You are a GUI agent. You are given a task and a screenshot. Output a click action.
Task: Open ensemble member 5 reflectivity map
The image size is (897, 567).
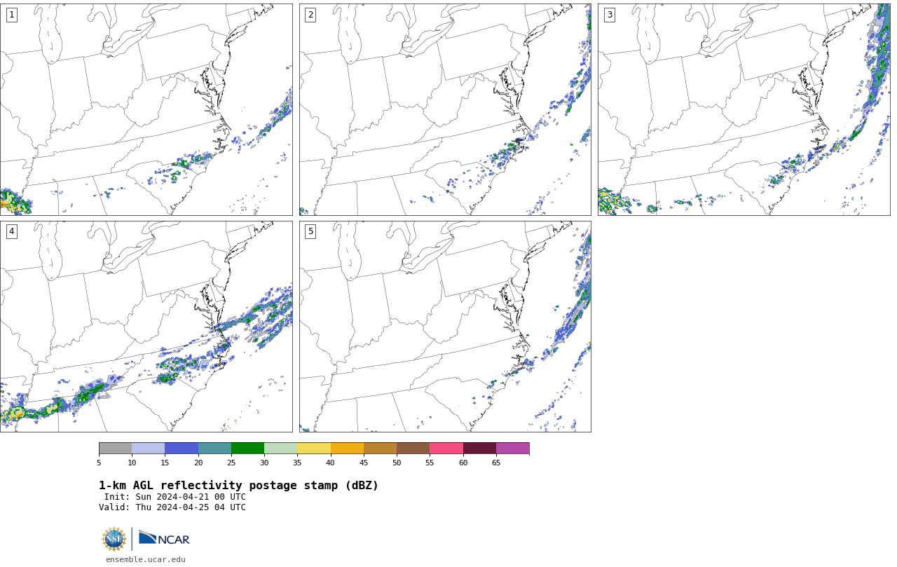[x=445, y=327]
